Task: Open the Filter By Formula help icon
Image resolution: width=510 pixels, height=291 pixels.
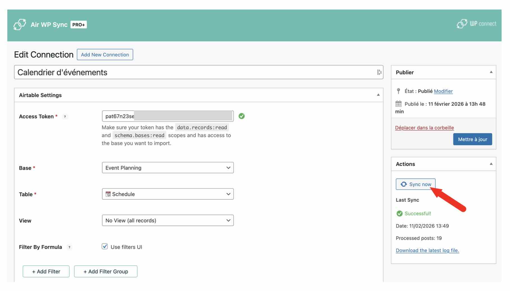Action: coord(69,247)
